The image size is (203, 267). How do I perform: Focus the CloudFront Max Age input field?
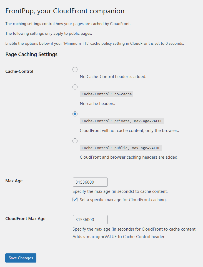tap(90, 219)
